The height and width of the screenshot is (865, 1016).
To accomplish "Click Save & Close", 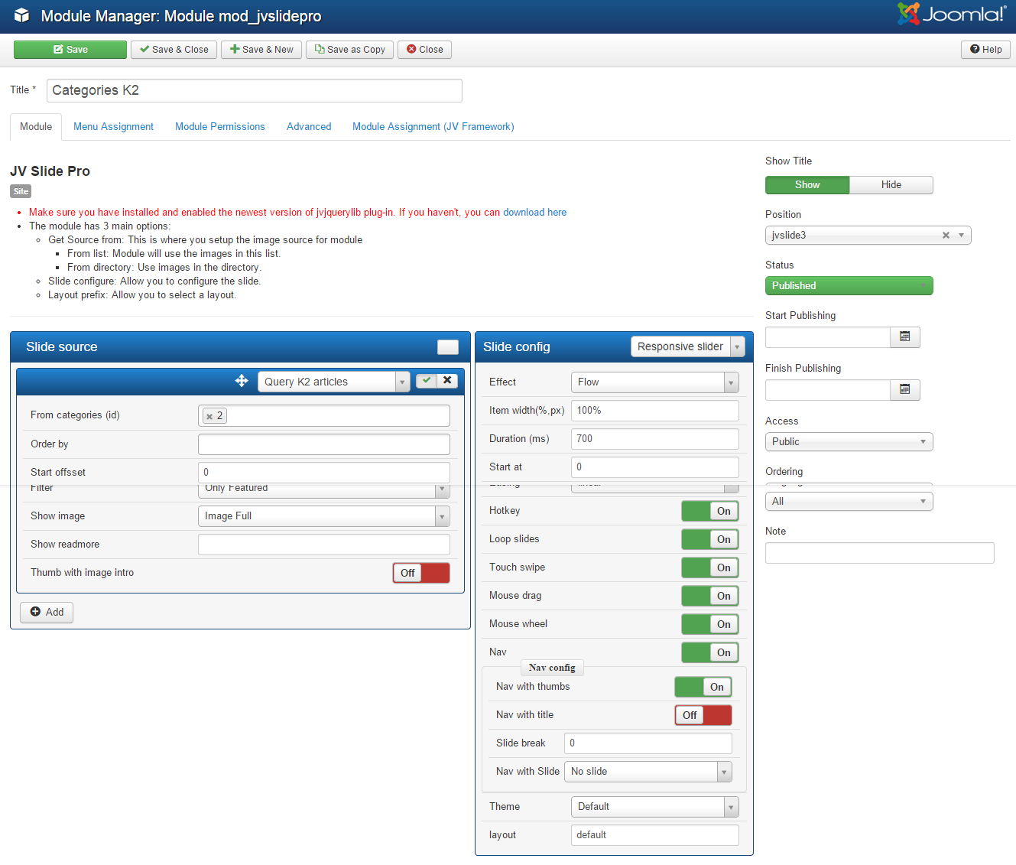I will click(x=174, y=50).
